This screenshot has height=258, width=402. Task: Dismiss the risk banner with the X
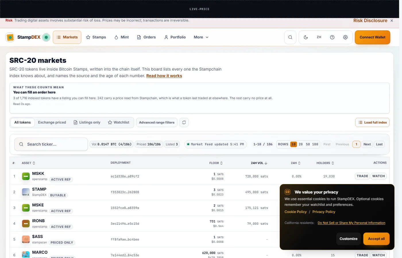pos(392,21)
